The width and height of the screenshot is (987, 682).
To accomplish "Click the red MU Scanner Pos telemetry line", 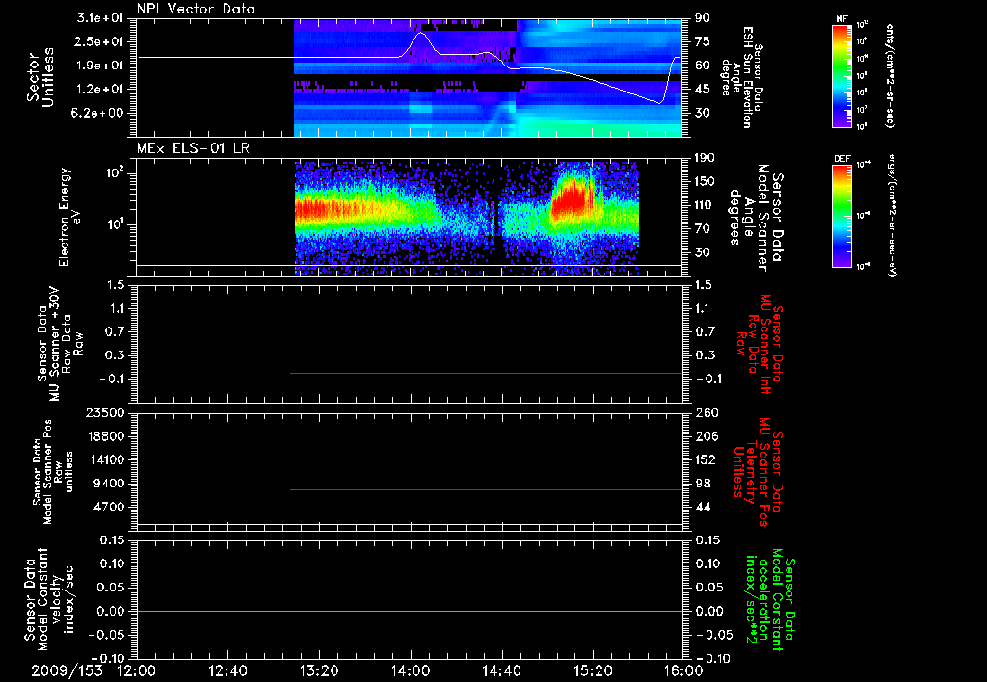I will coord(486,489).
